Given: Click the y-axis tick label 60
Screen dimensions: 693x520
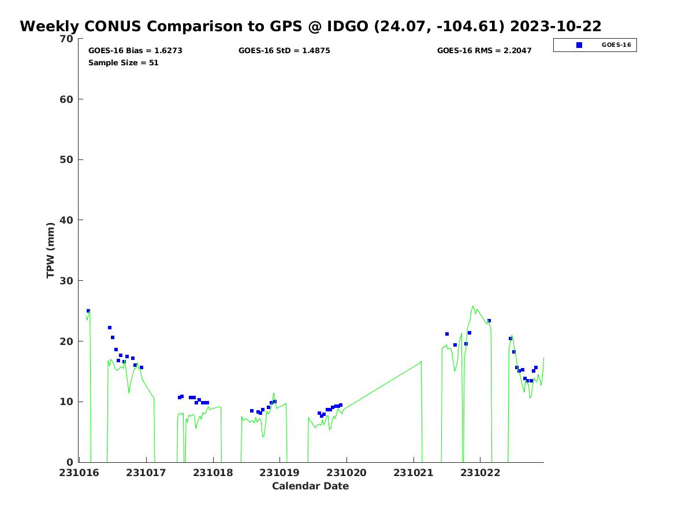Looking at the screenshot, I should pos(67,99).
